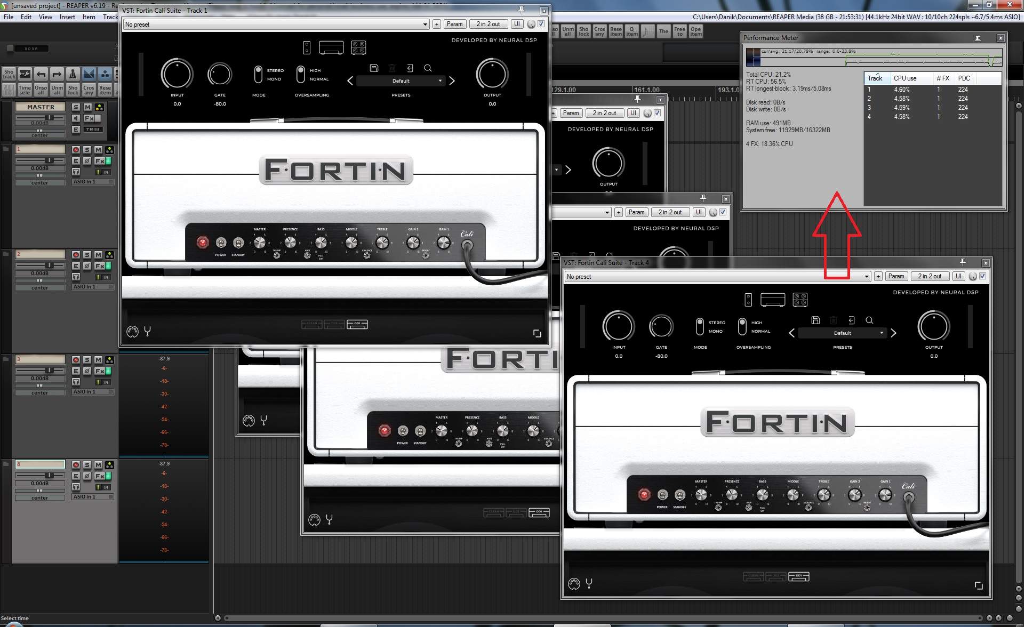Open MIDI settings icon in Track 4 plugin

coord(574,584)
